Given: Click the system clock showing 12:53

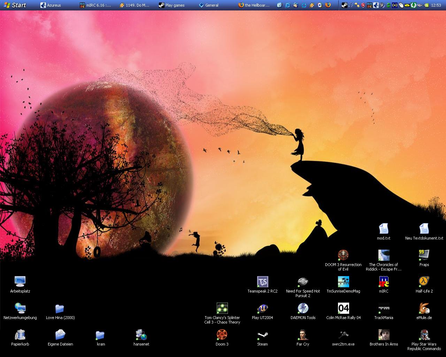Looking at the screenshot, I should 436,5.
